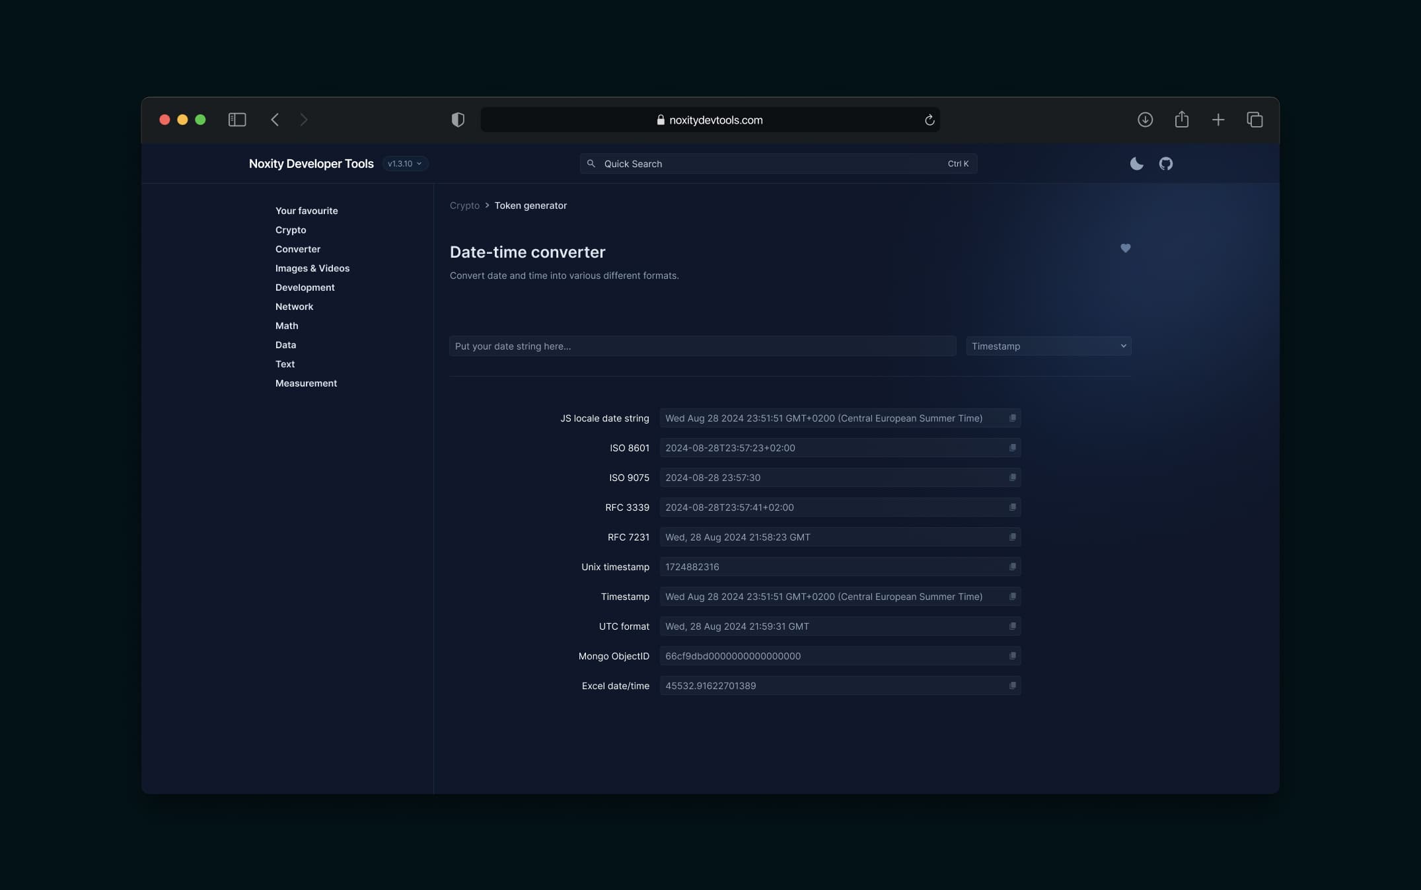Viewport: 1421px width, 890px height.
Task: Open browser downloads icon
Action: click(x=1145, y=120)
